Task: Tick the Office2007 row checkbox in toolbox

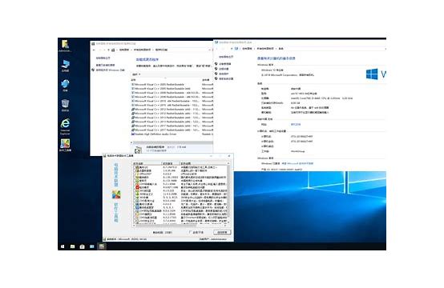Action: [135, 174]
